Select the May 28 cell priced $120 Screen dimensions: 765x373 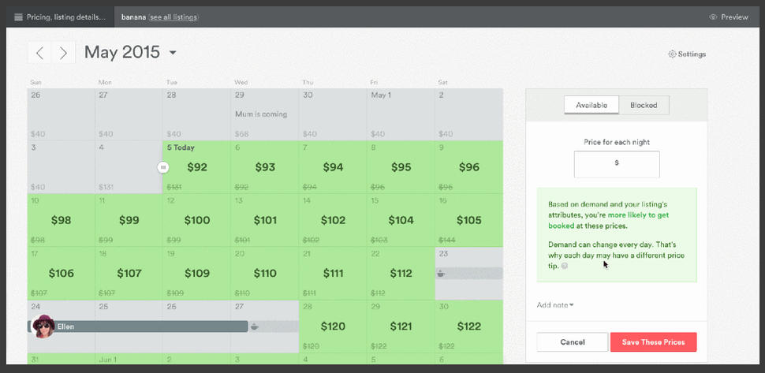pyautogui.click(x=333, y=326)
